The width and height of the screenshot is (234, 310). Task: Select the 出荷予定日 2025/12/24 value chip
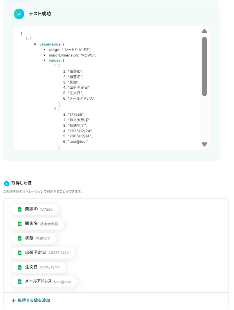(43, 253)
